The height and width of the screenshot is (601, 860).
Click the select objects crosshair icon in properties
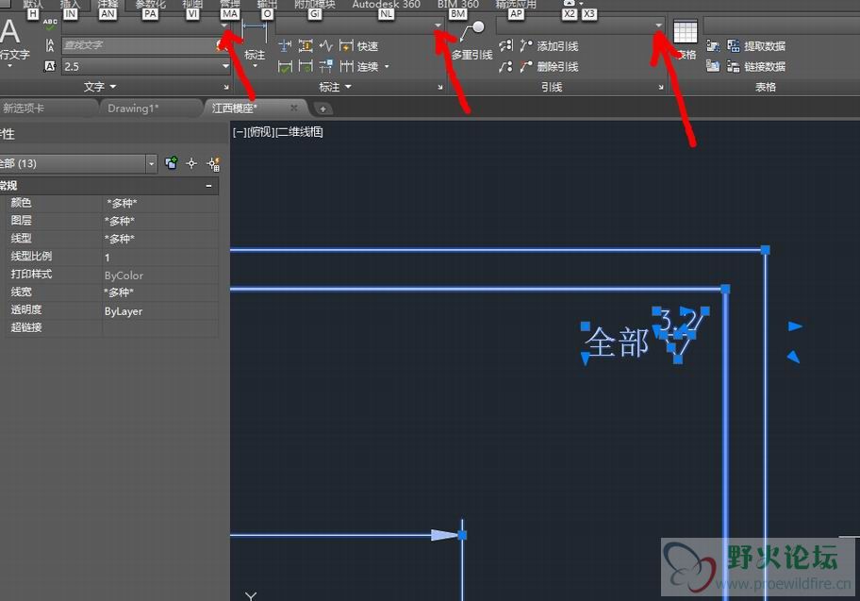point(191,163)
